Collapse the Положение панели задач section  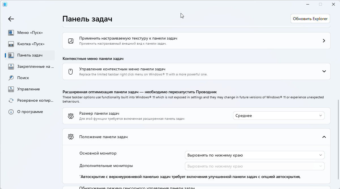coord(324,137)
